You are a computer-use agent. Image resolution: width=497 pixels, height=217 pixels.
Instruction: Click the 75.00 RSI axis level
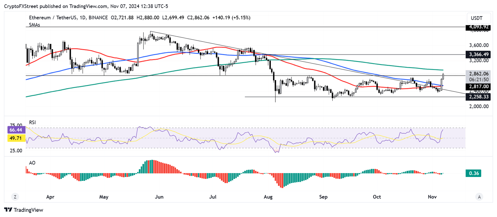point(16,125)
